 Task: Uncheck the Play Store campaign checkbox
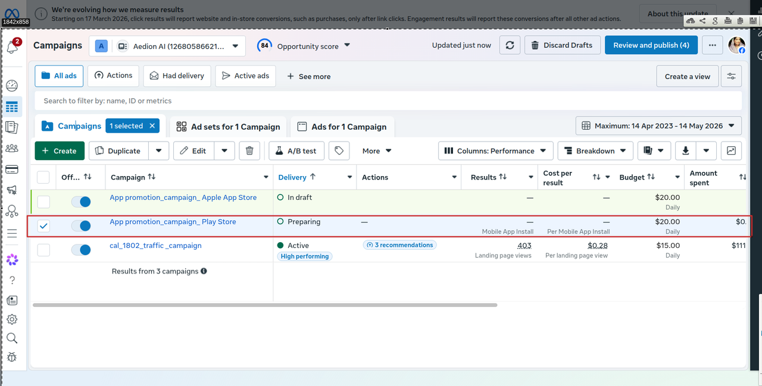click(x=43, y=226)
